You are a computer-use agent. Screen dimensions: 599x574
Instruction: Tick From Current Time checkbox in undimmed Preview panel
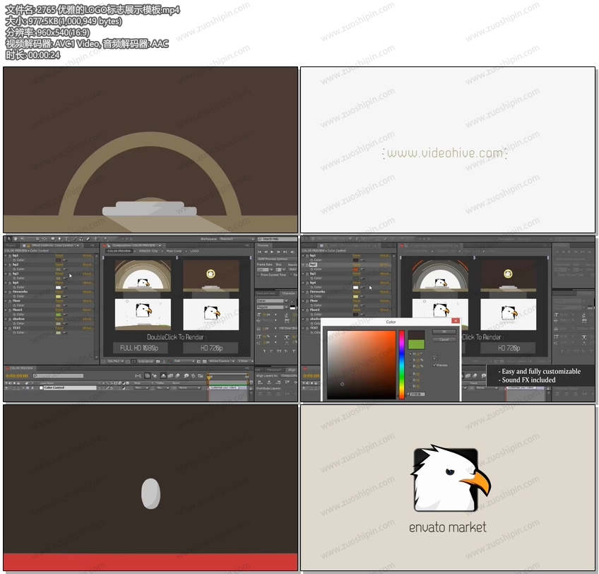coord(259,275)
